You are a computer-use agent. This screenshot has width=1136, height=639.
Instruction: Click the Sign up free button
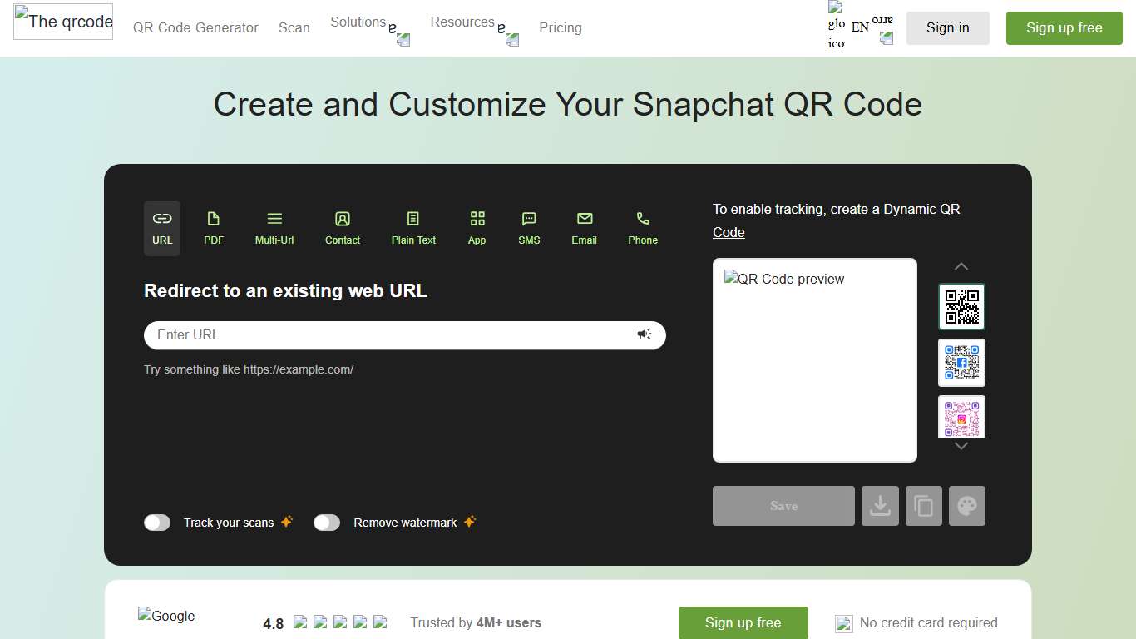(x=1064, y=27)
